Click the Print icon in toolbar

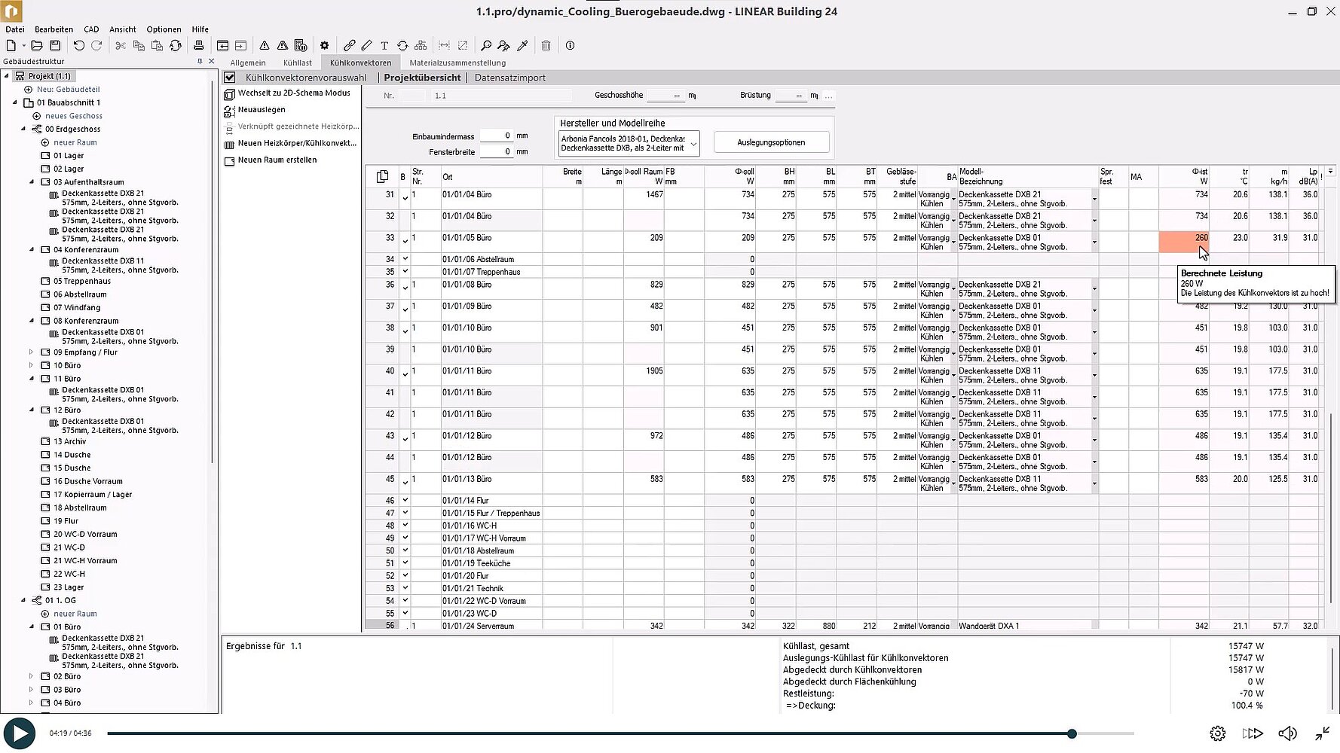(x=199, y=46)
